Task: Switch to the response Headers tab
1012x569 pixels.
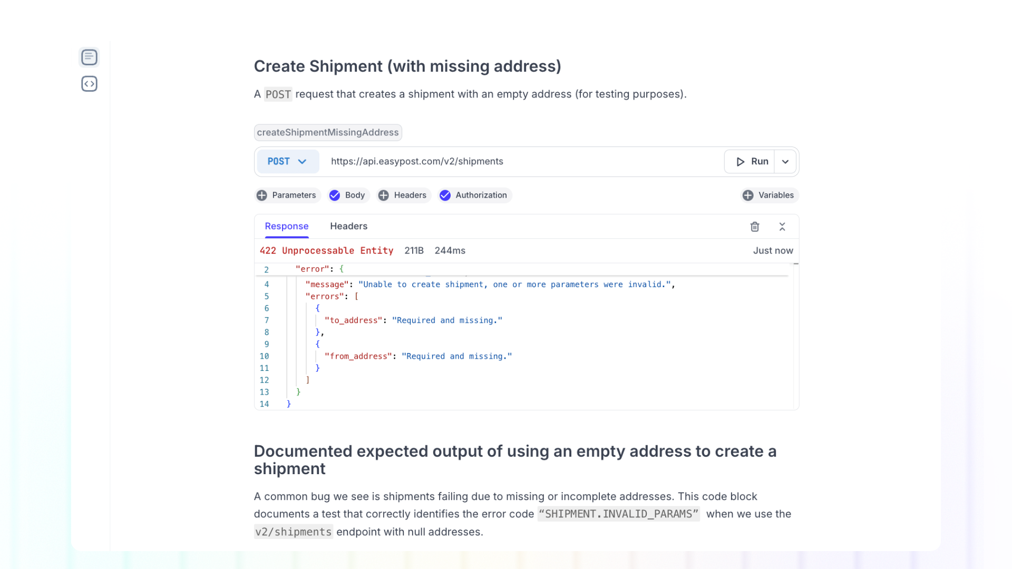Action: click(x=348, y=227)
